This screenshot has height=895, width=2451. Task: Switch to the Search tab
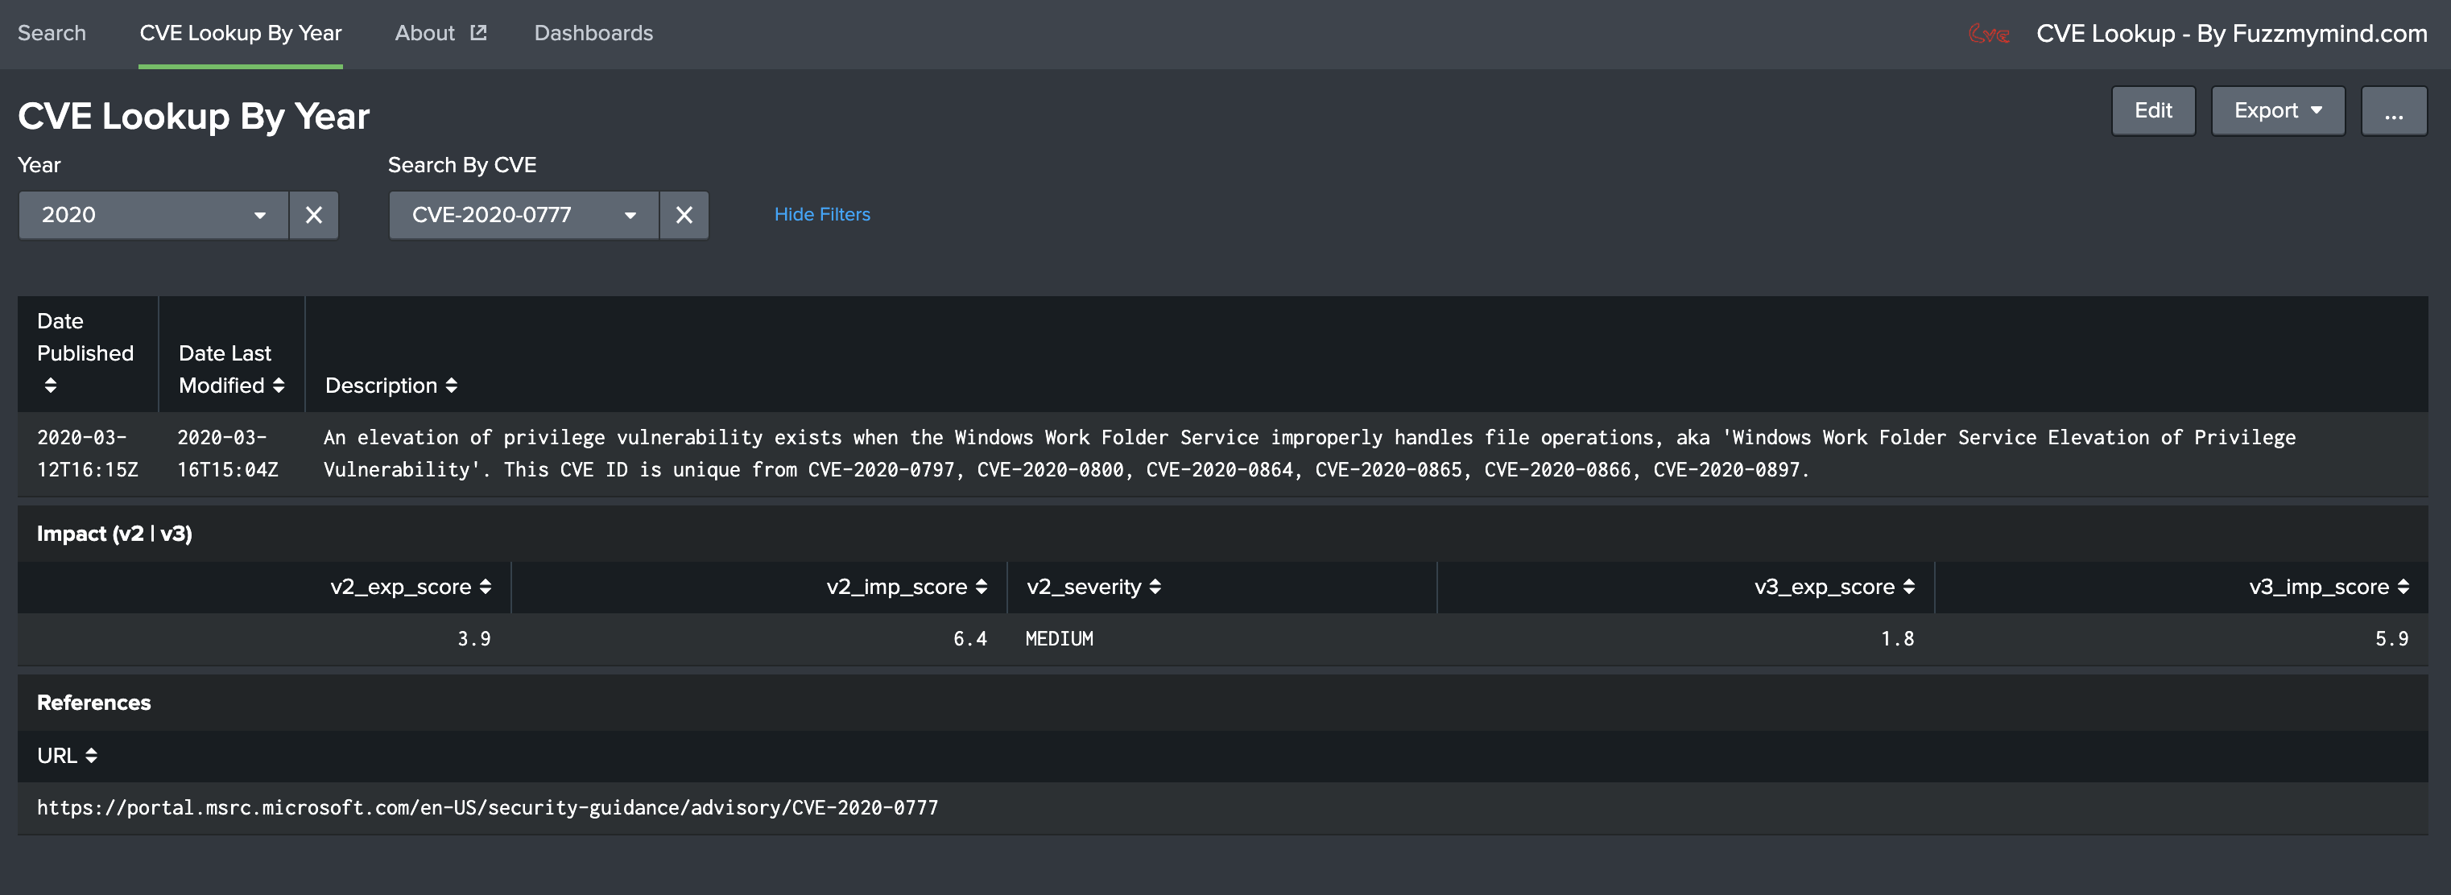pos(52,33)
